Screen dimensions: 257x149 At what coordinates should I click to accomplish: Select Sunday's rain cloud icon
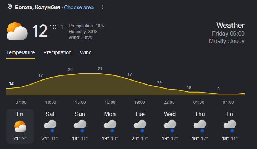tap(80, 126)
